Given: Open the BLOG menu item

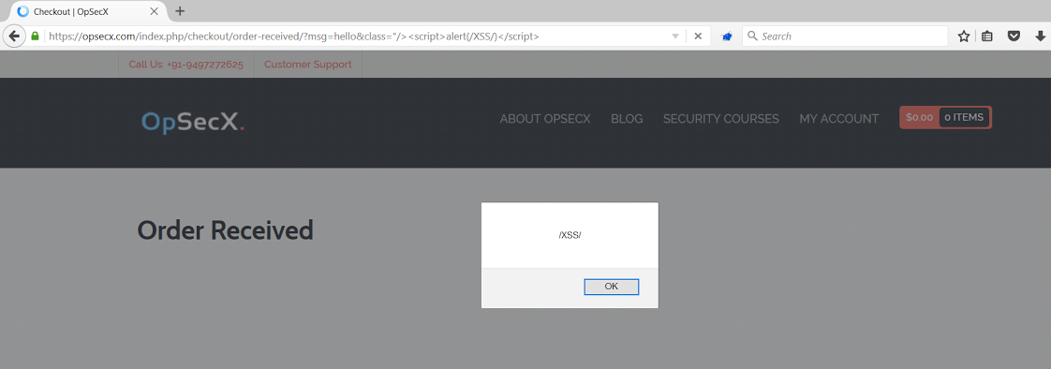Looking at the screenshot, I should pyautogui.click(x=627, y=119).
